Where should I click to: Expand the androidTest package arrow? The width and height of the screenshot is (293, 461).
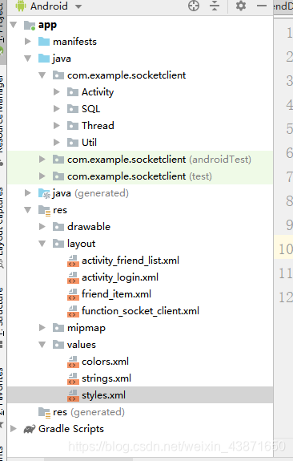(x=42, y=160)
